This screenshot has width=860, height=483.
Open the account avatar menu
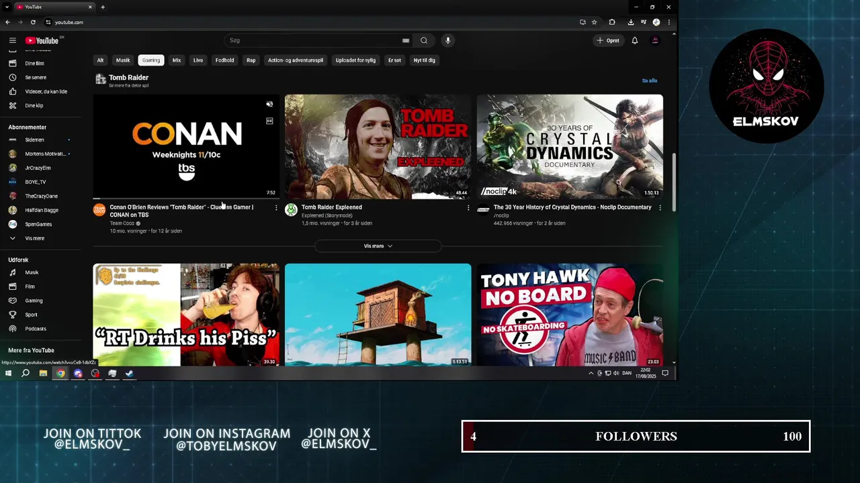655,40
